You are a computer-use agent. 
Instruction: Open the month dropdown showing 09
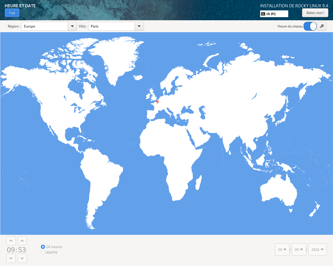coord(299,250)
